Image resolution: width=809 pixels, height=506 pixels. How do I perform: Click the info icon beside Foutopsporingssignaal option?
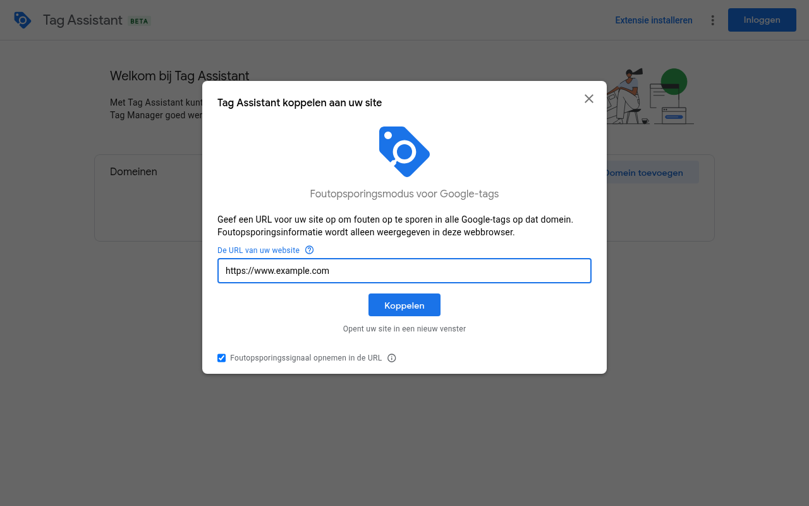point(391,358)
